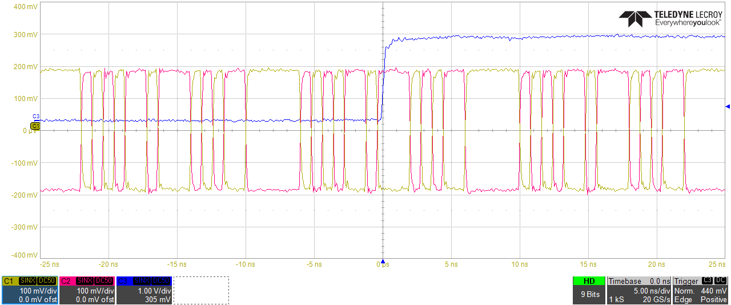This screenshot has height=305, width=731.
Task: Click the 300 mV vertical axis label
Action: (25, 35)
